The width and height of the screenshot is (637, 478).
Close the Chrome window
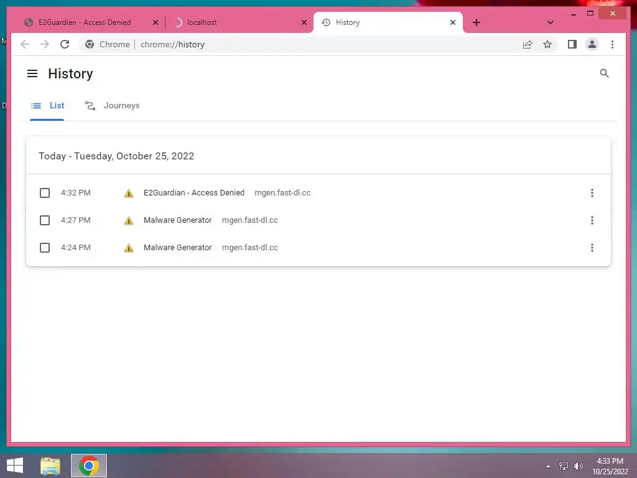613,14
